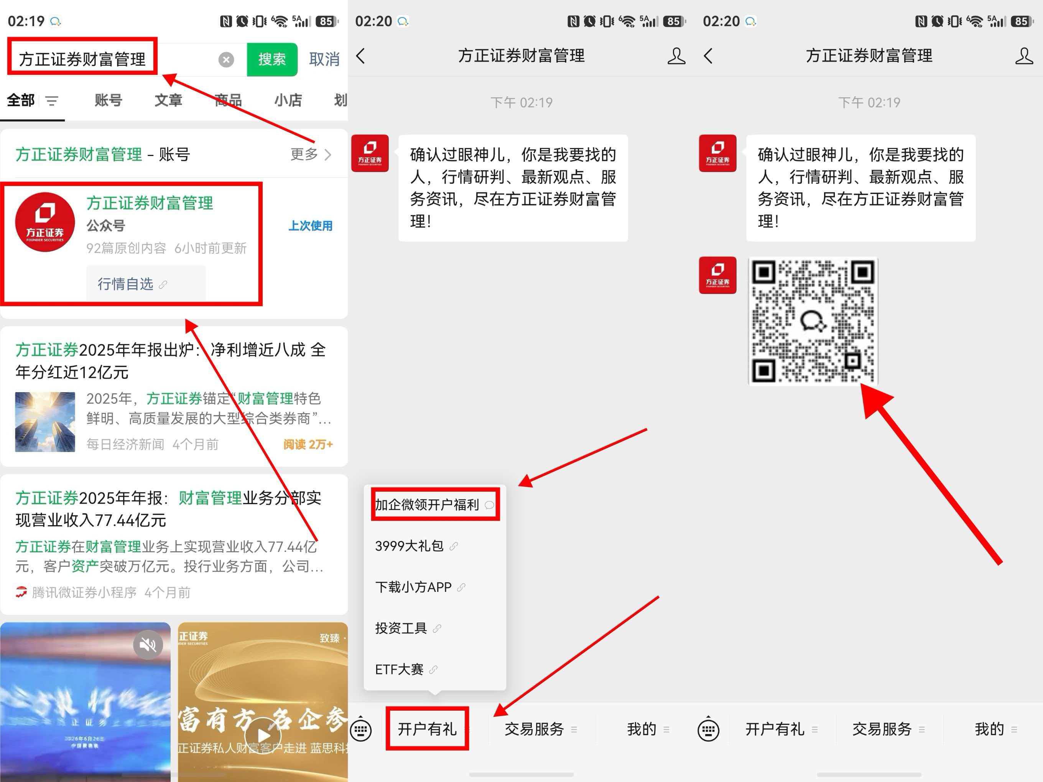The width and height of the screenshot is (1043, 782).
Task: Tap chat bubble icon beside 加企微领开户福利
Action: [x=489, y=505]
